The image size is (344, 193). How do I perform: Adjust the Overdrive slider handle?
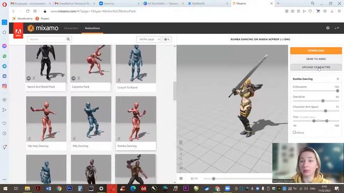click(x=322, y=101)
